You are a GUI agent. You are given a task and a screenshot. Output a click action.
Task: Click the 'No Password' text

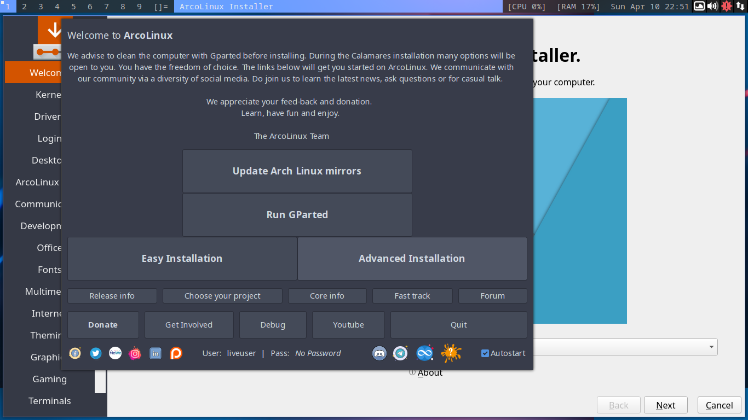click(318, 353)
